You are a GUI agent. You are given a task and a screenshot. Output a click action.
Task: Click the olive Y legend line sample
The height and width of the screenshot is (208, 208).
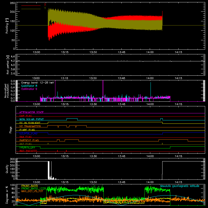31,9
